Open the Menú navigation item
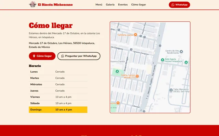The height and width of the screenshot is (136, 219). (99, 4)
